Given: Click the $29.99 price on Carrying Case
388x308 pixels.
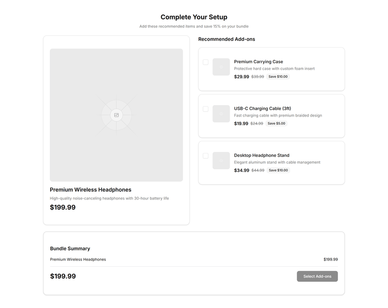Looking at the screenshot, I should coord(241,77).
